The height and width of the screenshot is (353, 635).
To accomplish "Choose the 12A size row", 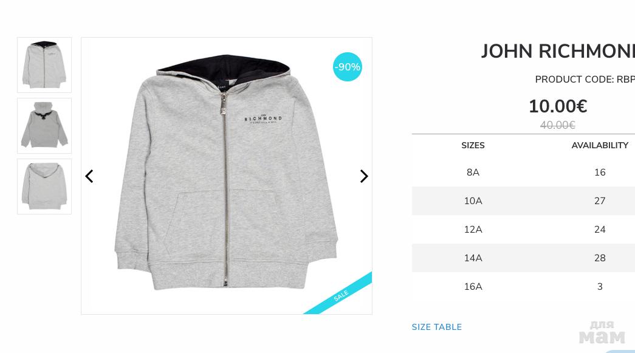I will click(x=523, y=230).
